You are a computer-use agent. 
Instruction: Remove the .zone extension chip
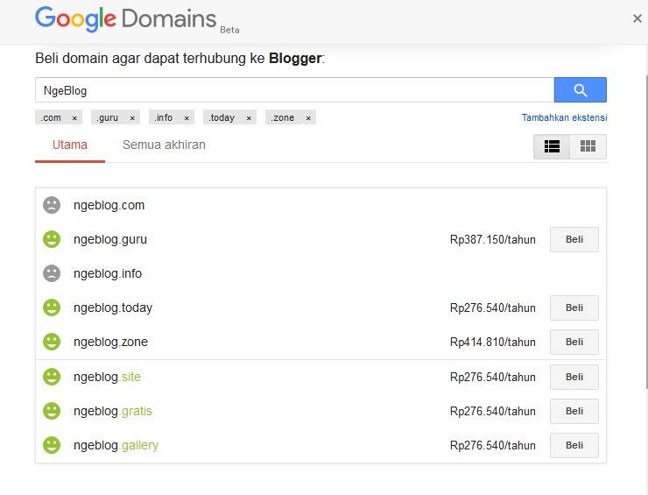[x=308, y=118]
